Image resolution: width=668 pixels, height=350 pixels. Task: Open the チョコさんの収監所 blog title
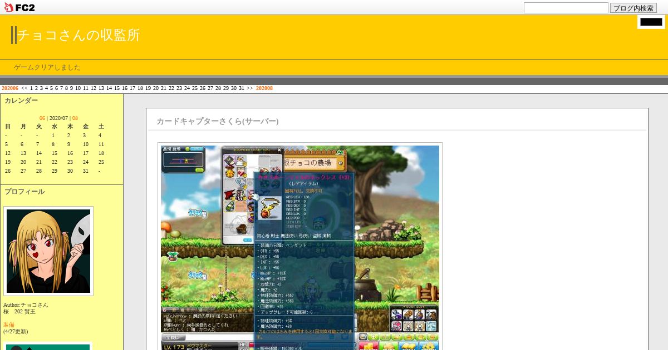pos(78,35)
